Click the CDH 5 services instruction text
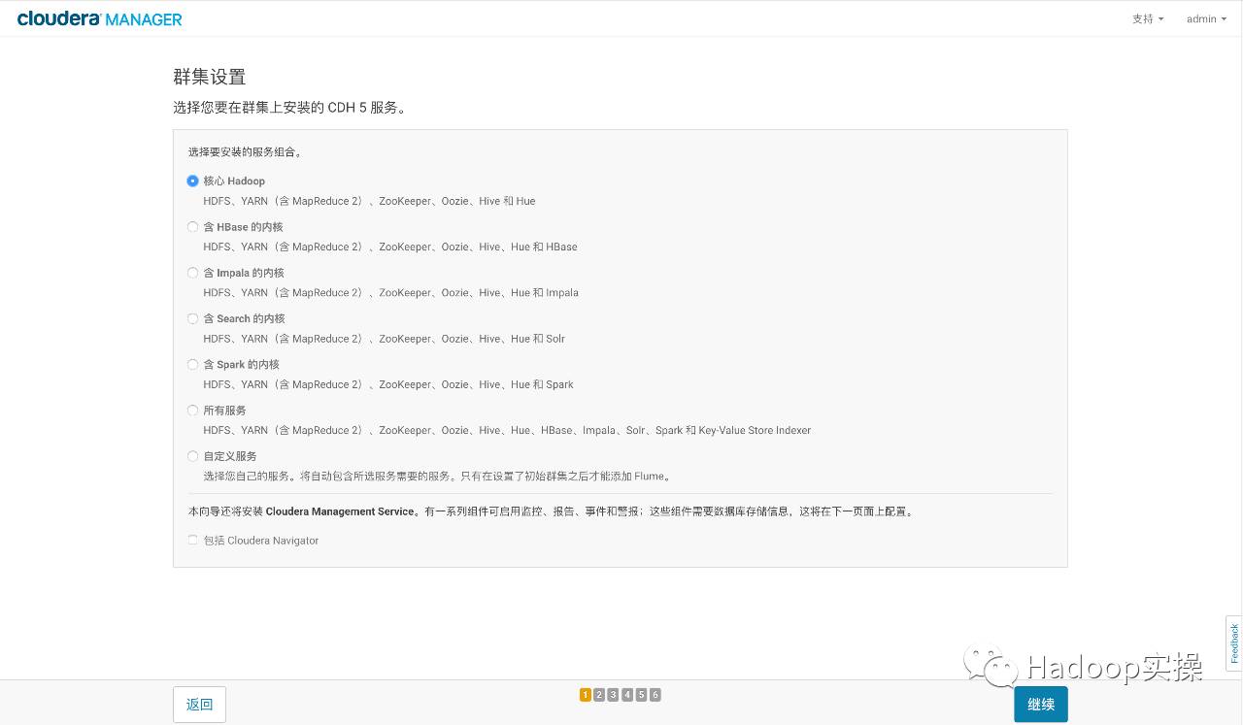 coord(290,107)
